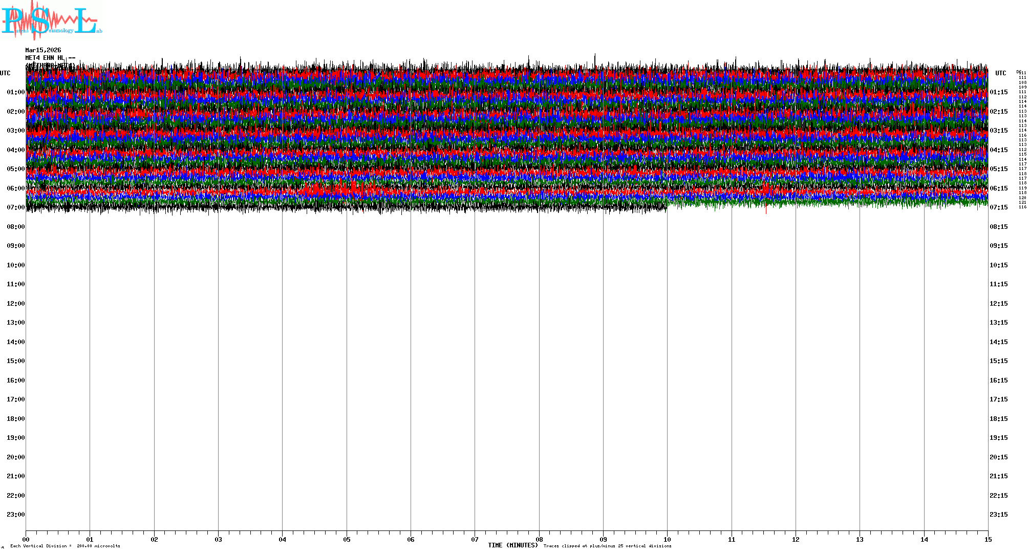Click the 01:00 hour label on left axis
This screenshot has width=1029, height=553.
pos(15,92)
